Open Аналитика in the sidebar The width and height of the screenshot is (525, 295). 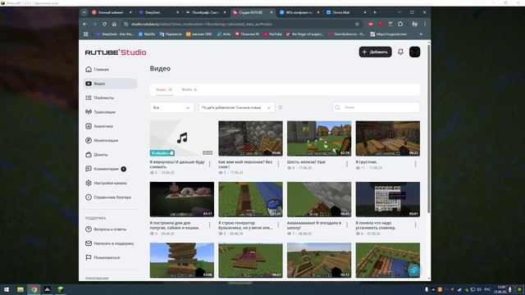click(99, 126)
